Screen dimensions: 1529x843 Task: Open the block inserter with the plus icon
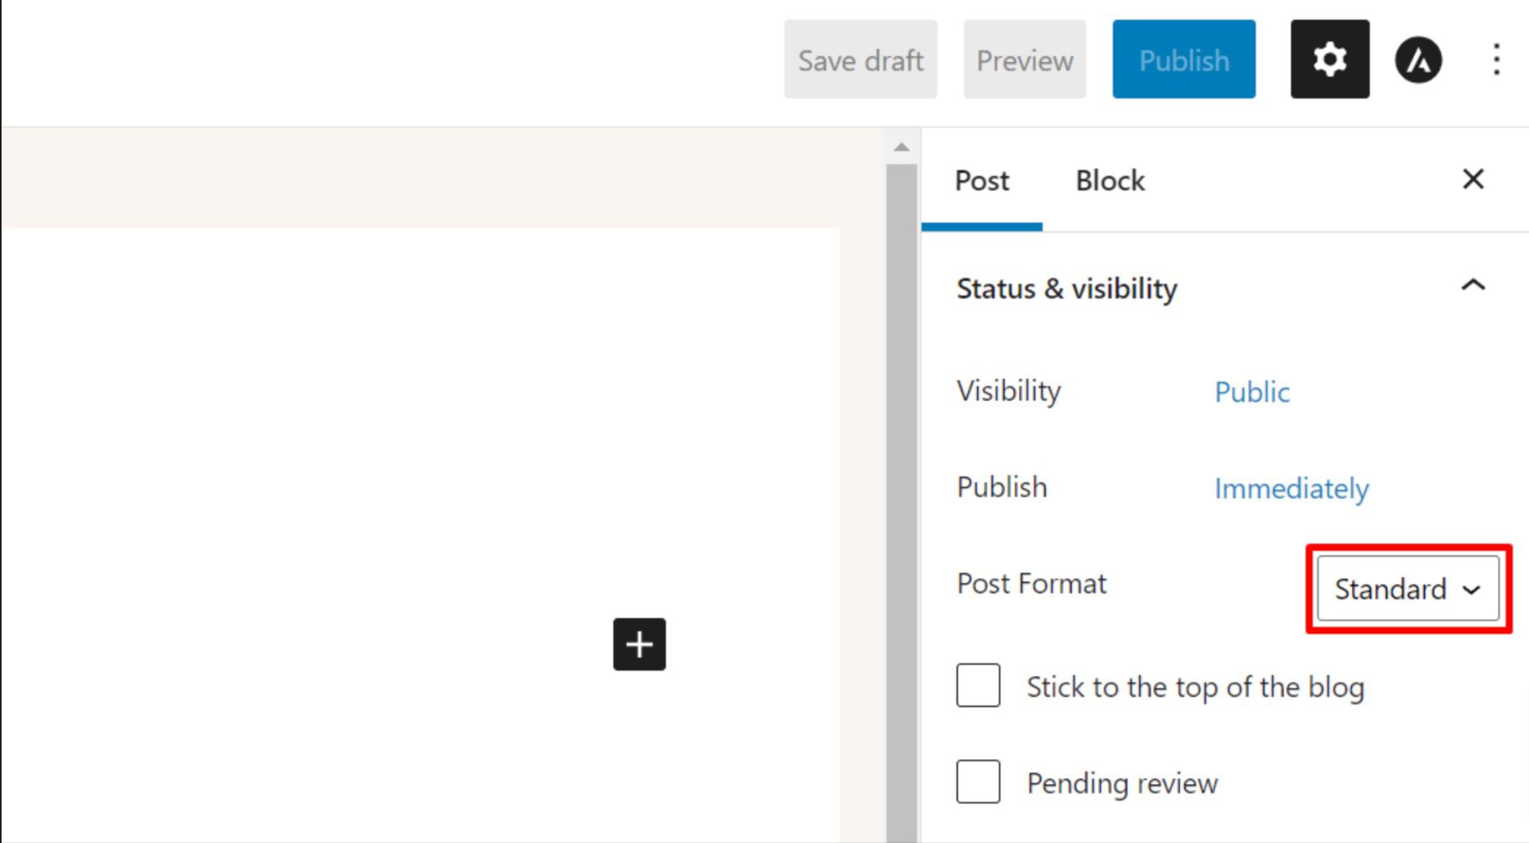[x=639, y=644]
